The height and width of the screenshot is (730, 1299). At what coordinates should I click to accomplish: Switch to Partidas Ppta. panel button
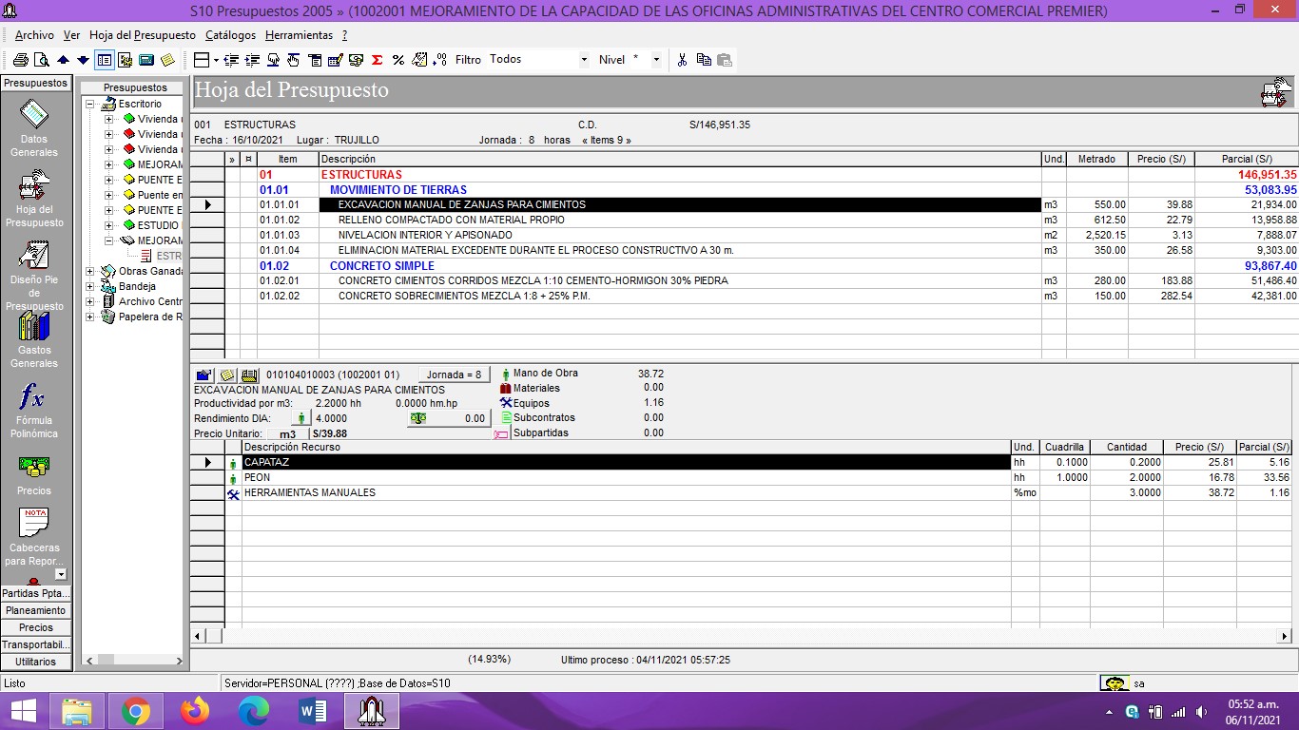[36, 593]
